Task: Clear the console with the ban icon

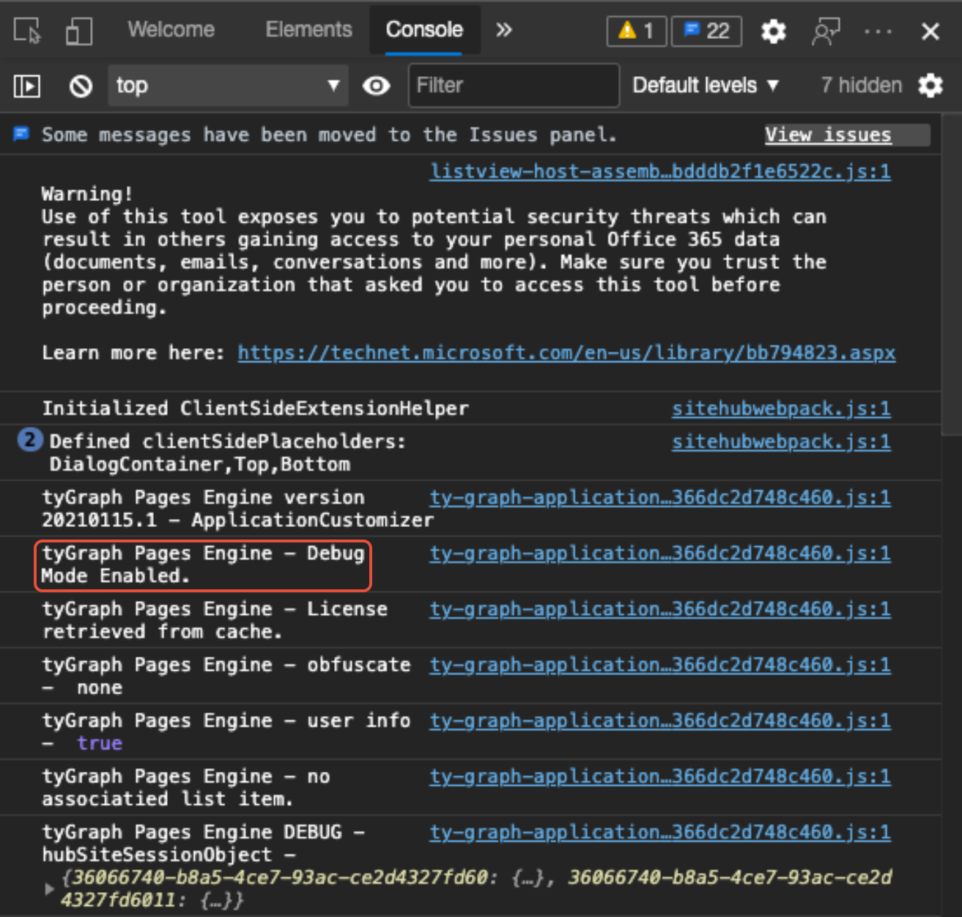Action: [x=81, y=86]
